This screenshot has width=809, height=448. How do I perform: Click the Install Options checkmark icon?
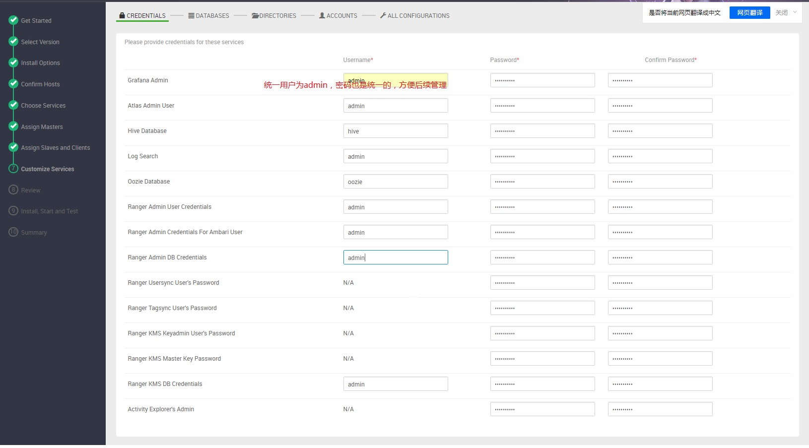[13, 63]
